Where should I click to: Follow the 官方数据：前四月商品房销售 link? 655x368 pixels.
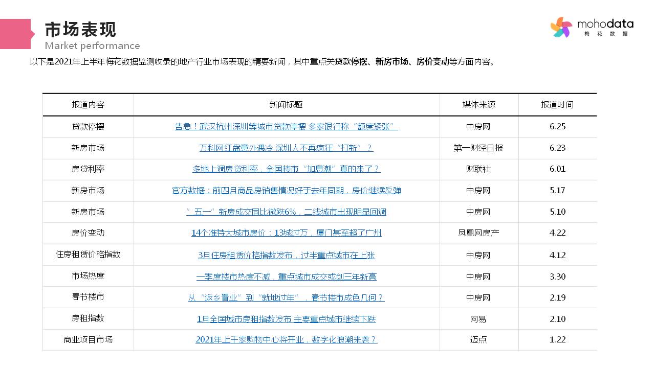coord(286,191)
